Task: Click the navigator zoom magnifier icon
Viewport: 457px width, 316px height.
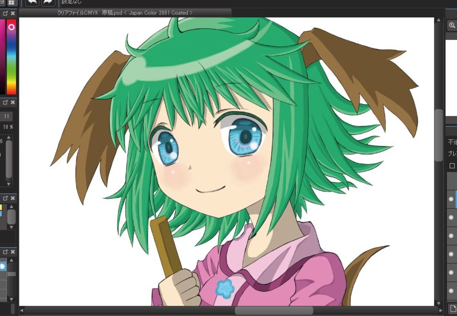Action: pyautogui.click(x=452, y=25)
